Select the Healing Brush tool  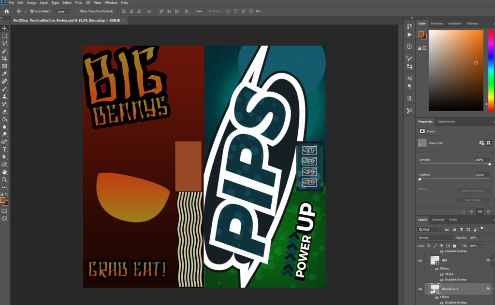[4, 81]
